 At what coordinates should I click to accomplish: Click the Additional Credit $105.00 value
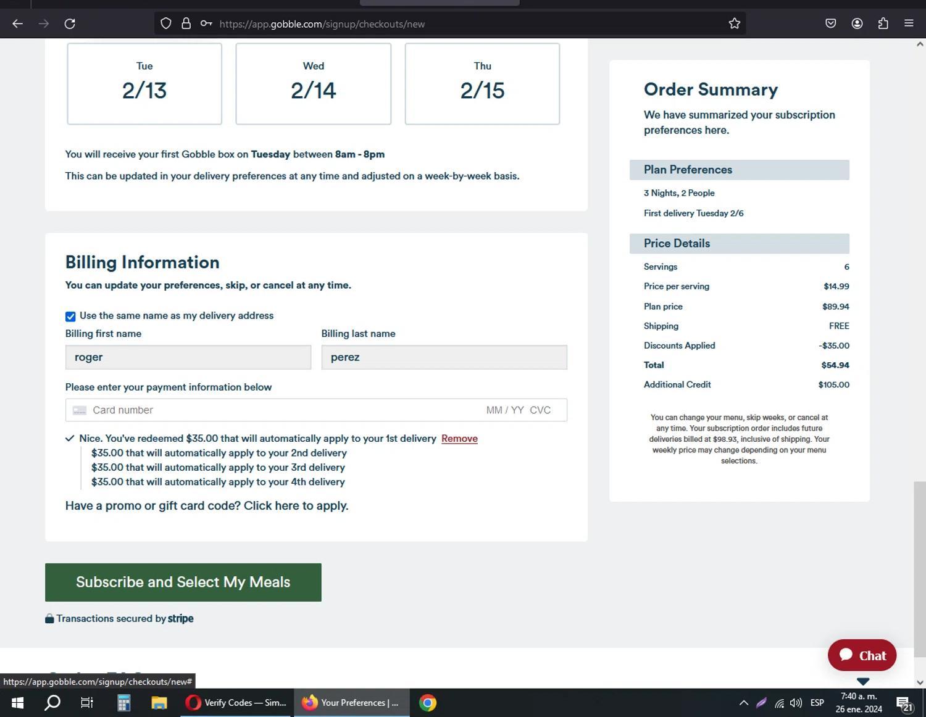(834, 384)
